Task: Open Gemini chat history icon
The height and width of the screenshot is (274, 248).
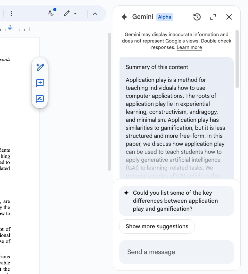Action: point(197,17)
